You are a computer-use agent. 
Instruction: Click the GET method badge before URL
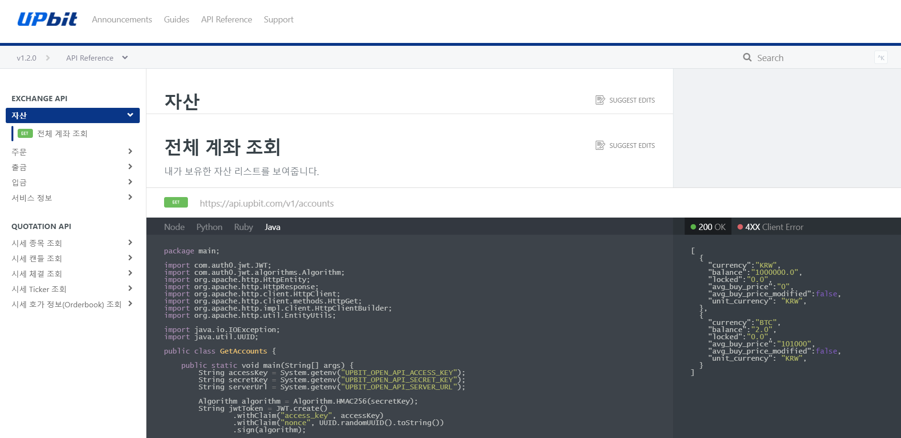tap(176, 202)
